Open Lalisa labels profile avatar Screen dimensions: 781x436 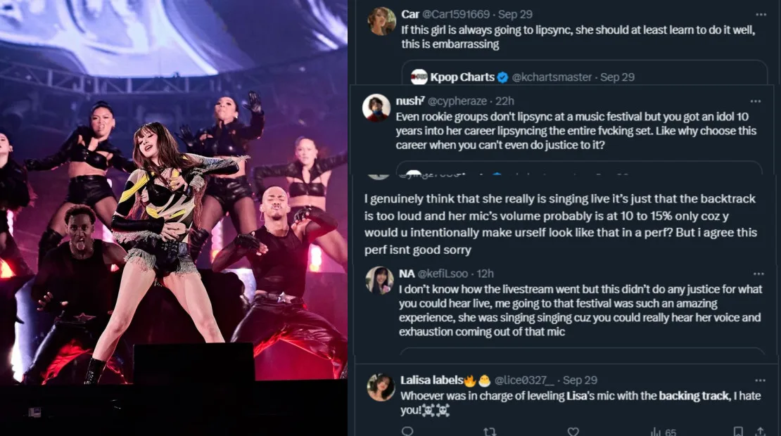click(381, 387)
